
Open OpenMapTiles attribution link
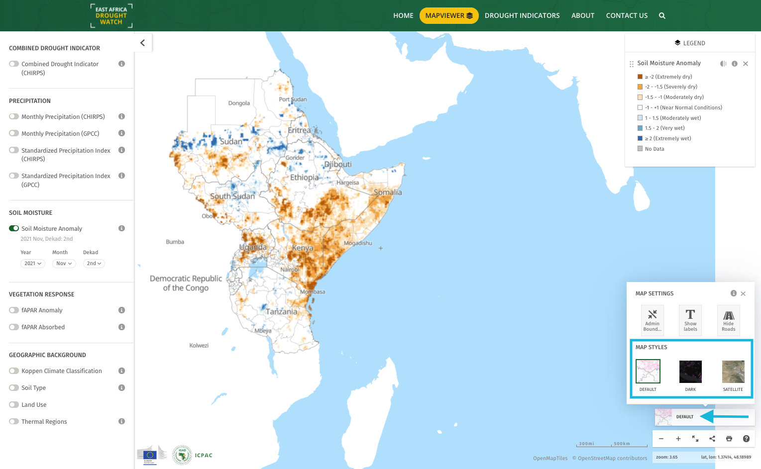(550, 459)
